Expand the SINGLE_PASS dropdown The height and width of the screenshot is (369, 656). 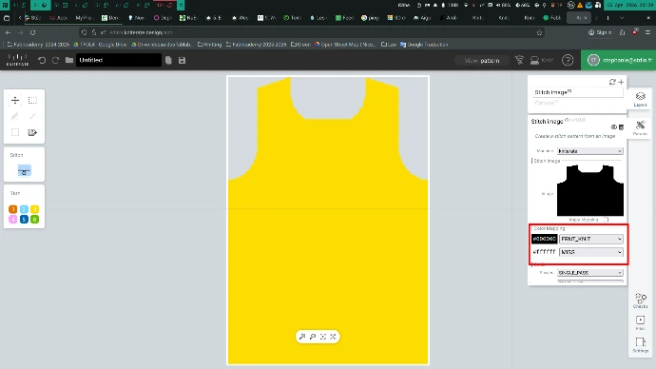point(589,273)
